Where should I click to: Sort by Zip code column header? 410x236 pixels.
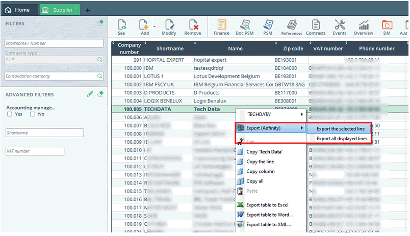point(293,48)
